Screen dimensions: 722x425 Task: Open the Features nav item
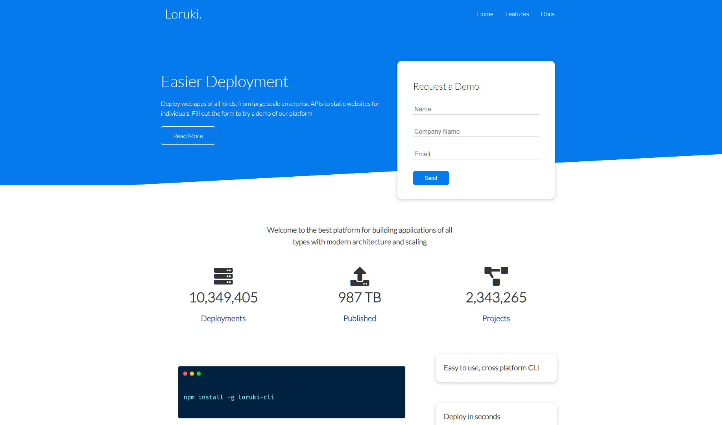(x=517, y=14)
